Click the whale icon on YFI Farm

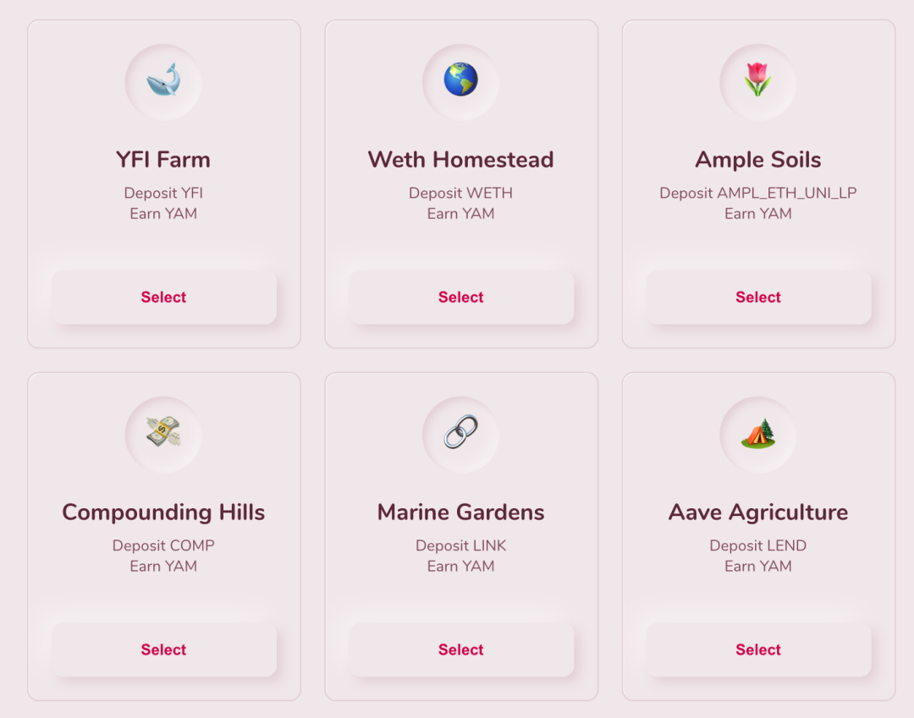pos(163,79)
